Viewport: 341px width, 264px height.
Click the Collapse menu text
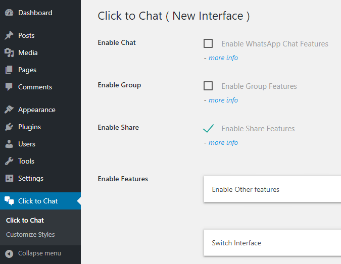pyautogui.click(x=39, y=253)
